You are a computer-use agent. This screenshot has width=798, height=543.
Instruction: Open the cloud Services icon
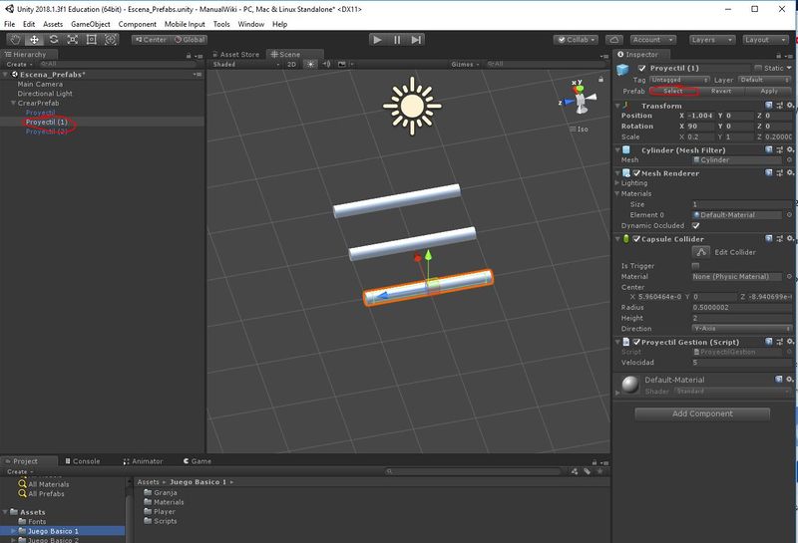(x=614, y=40)
